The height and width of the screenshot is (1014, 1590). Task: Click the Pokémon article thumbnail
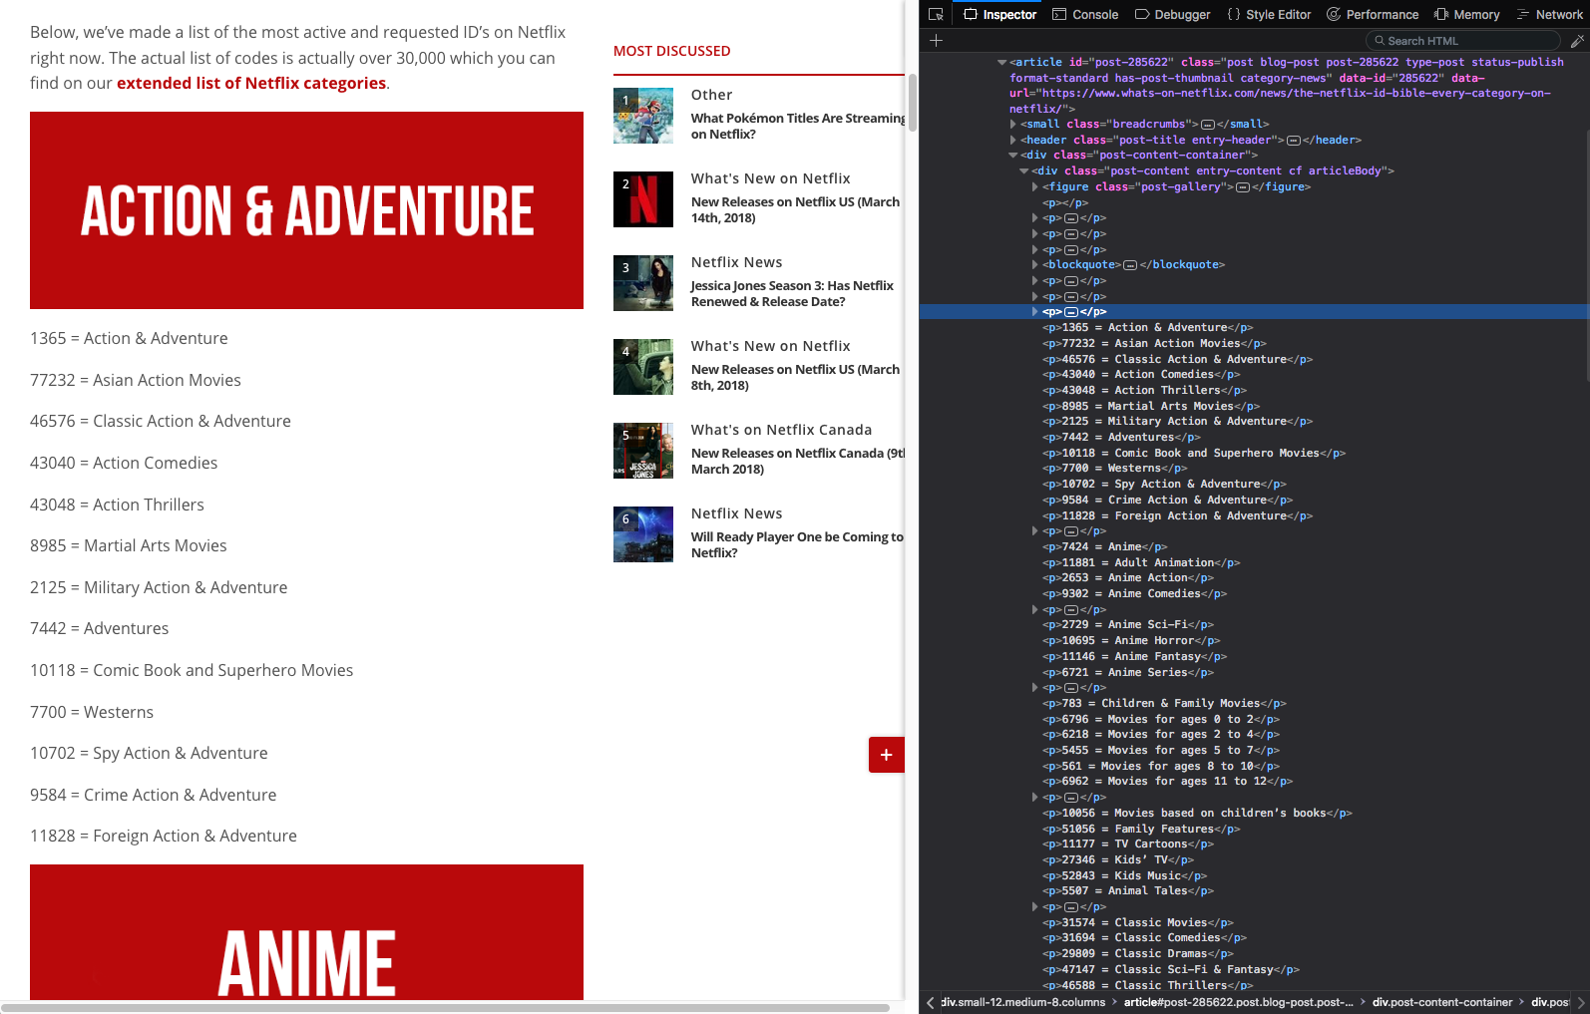[x=643, y=116]
